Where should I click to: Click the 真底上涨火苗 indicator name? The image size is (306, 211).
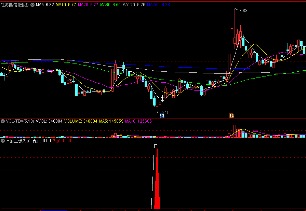(18, 141)
